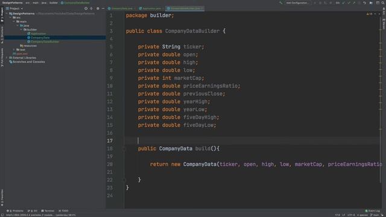Click the expand/collapse all icon in Project panel
386x217 pixels.
click(x=91, y=8)
